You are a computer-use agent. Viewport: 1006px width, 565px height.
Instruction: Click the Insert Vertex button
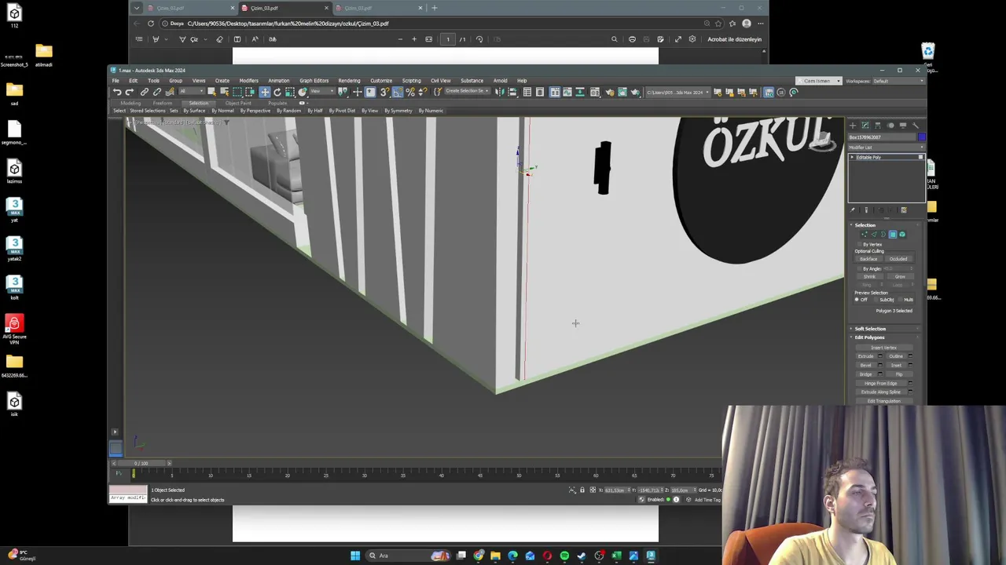883,348
